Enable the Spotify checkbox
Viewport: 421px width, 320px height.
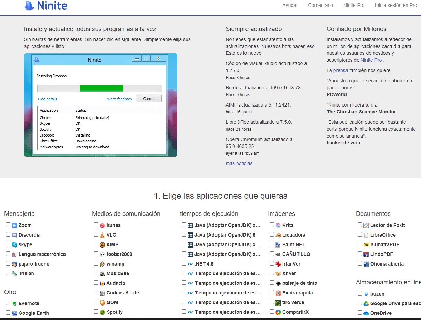click(96, 312)
